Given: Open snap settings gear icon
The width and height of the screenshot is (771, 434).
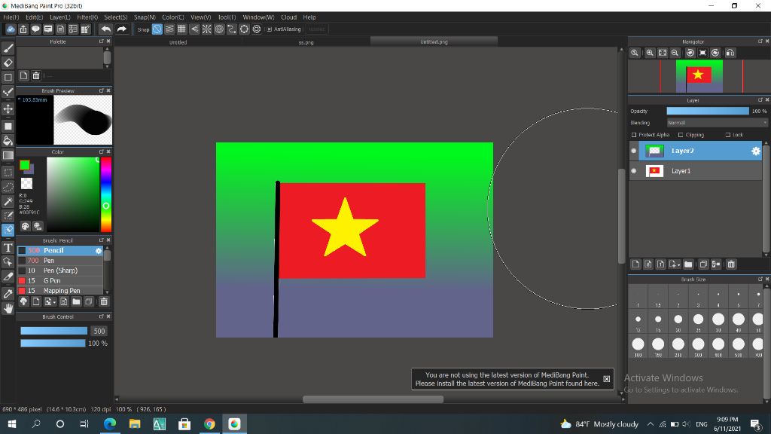Looking at the screenshot, I should 257,29.
